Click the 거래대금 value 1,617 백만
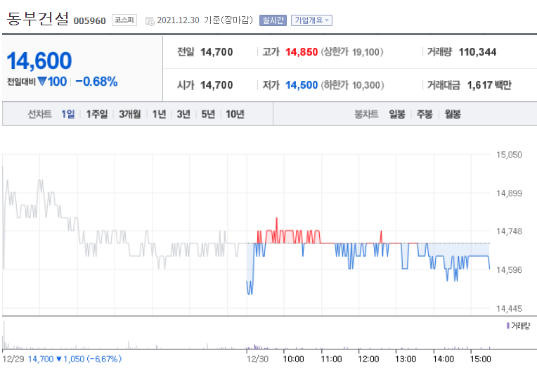 (489, 85)
